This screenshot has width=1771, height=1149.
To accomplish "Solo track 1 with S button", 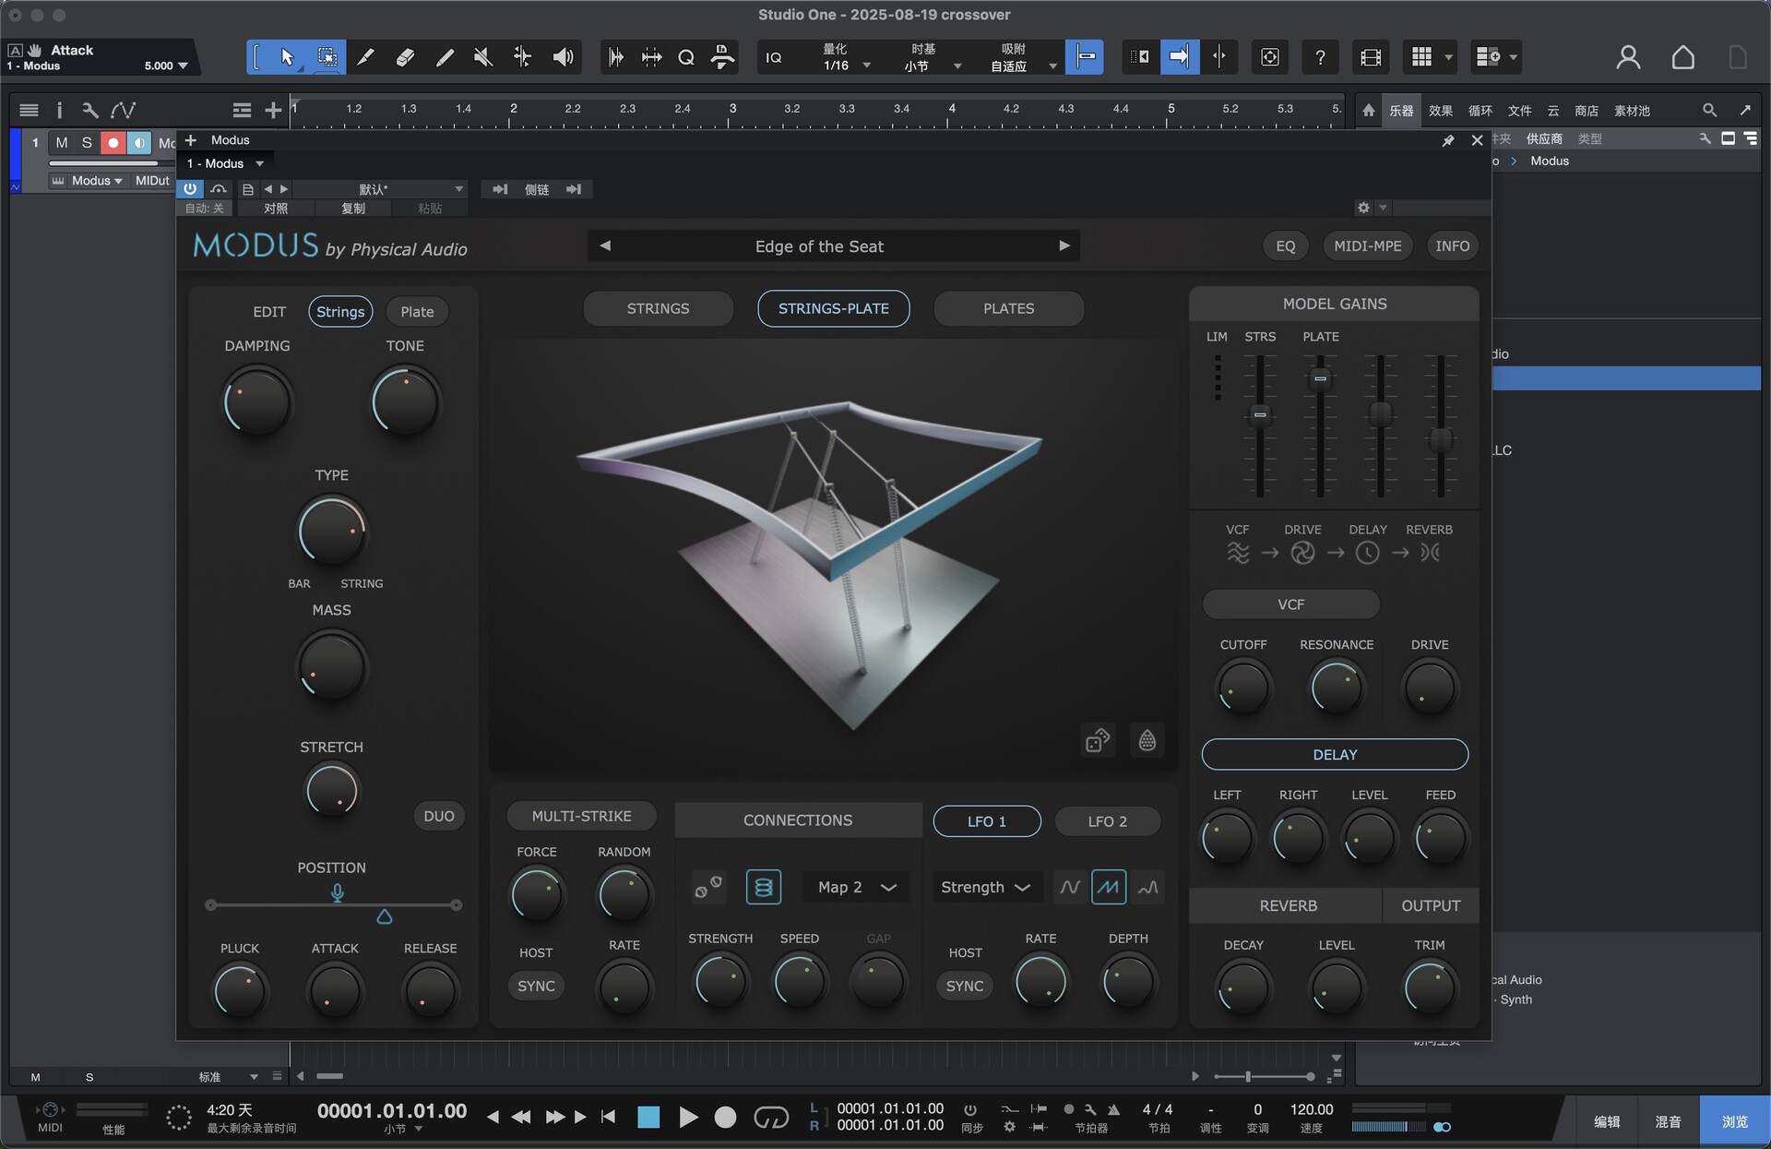I will 87,142.
